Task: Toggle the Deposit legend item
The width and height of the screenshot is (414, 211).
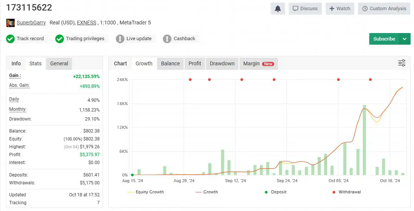Action: click(276, 192)
